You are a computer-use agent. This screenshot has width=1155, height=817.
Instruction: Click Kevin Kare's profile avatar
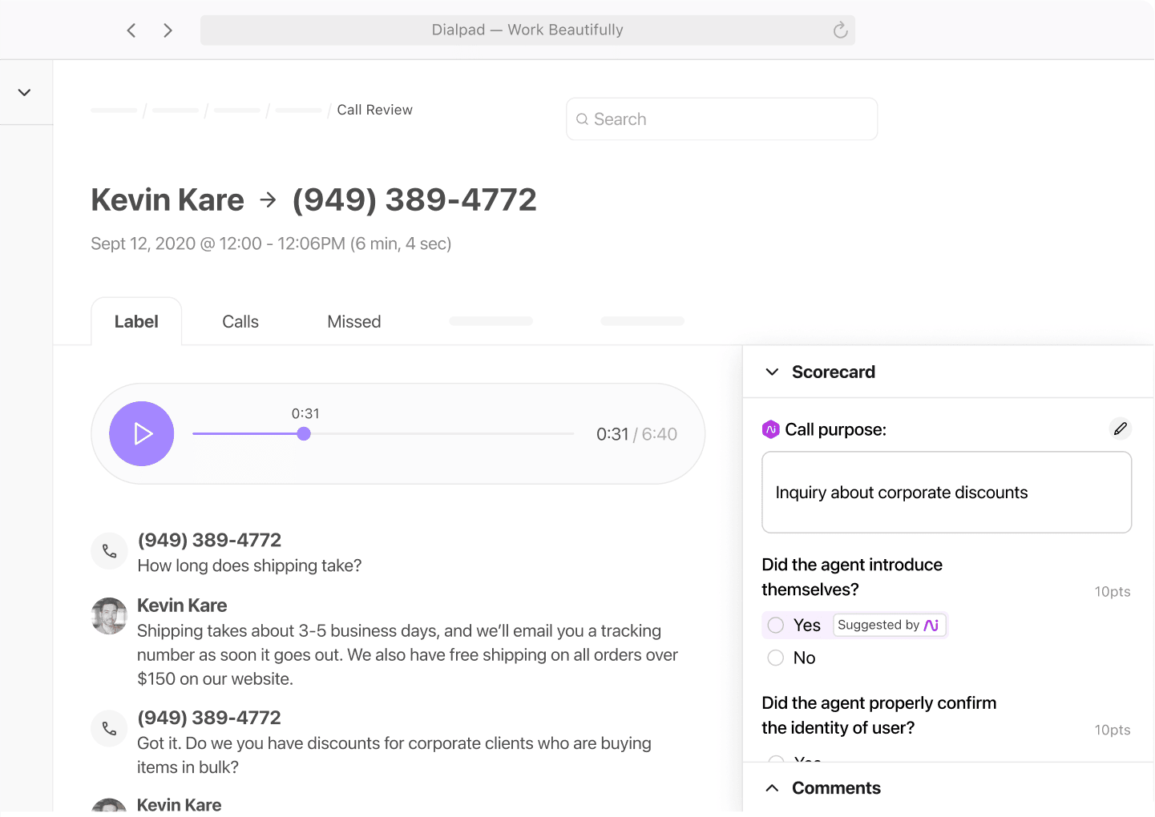109,616
